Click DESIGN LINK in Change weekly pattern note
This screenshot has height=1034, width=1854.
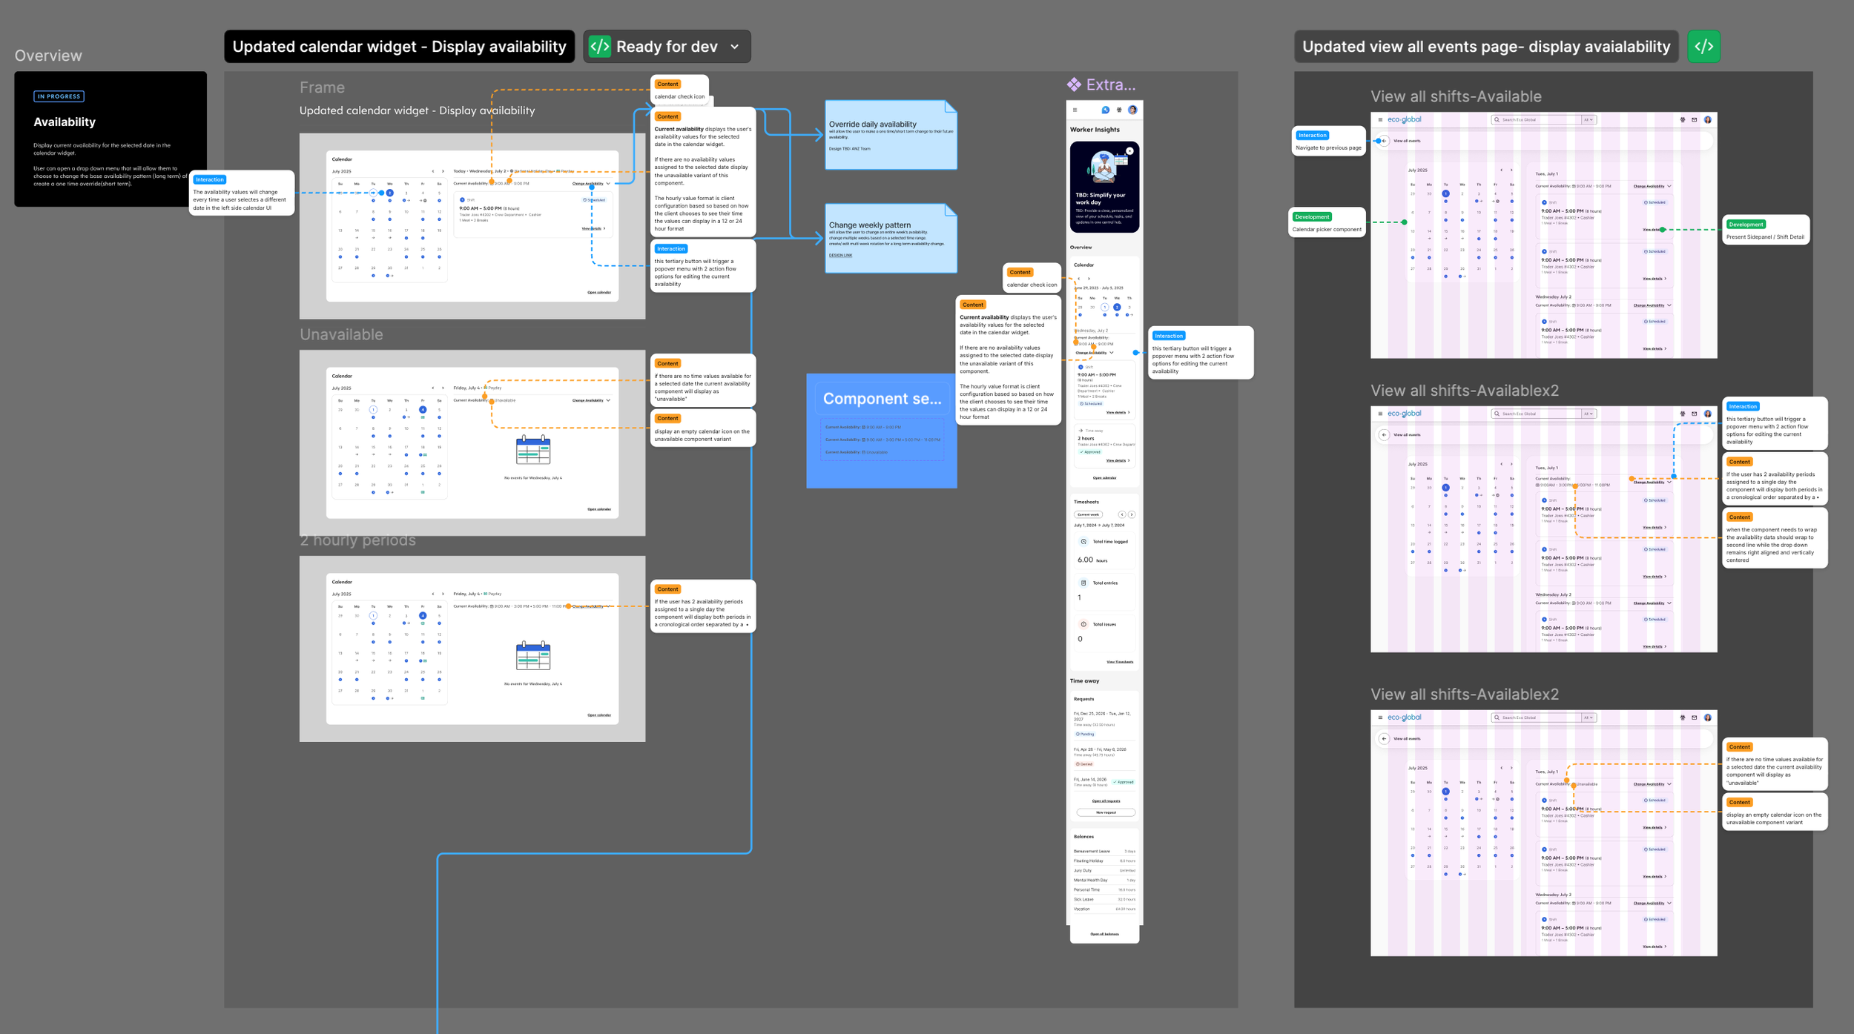(840, 255)
